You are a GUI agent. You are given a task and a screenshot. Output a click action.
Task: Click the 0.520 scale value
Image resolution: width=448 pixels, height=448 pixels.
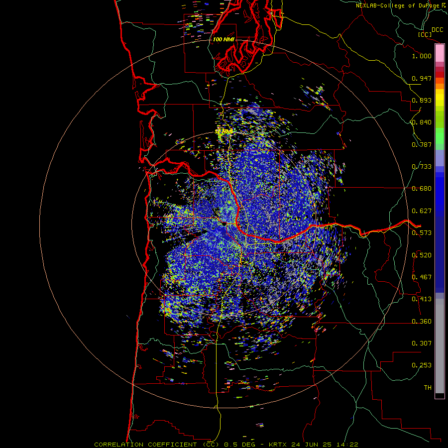[422, 255]
